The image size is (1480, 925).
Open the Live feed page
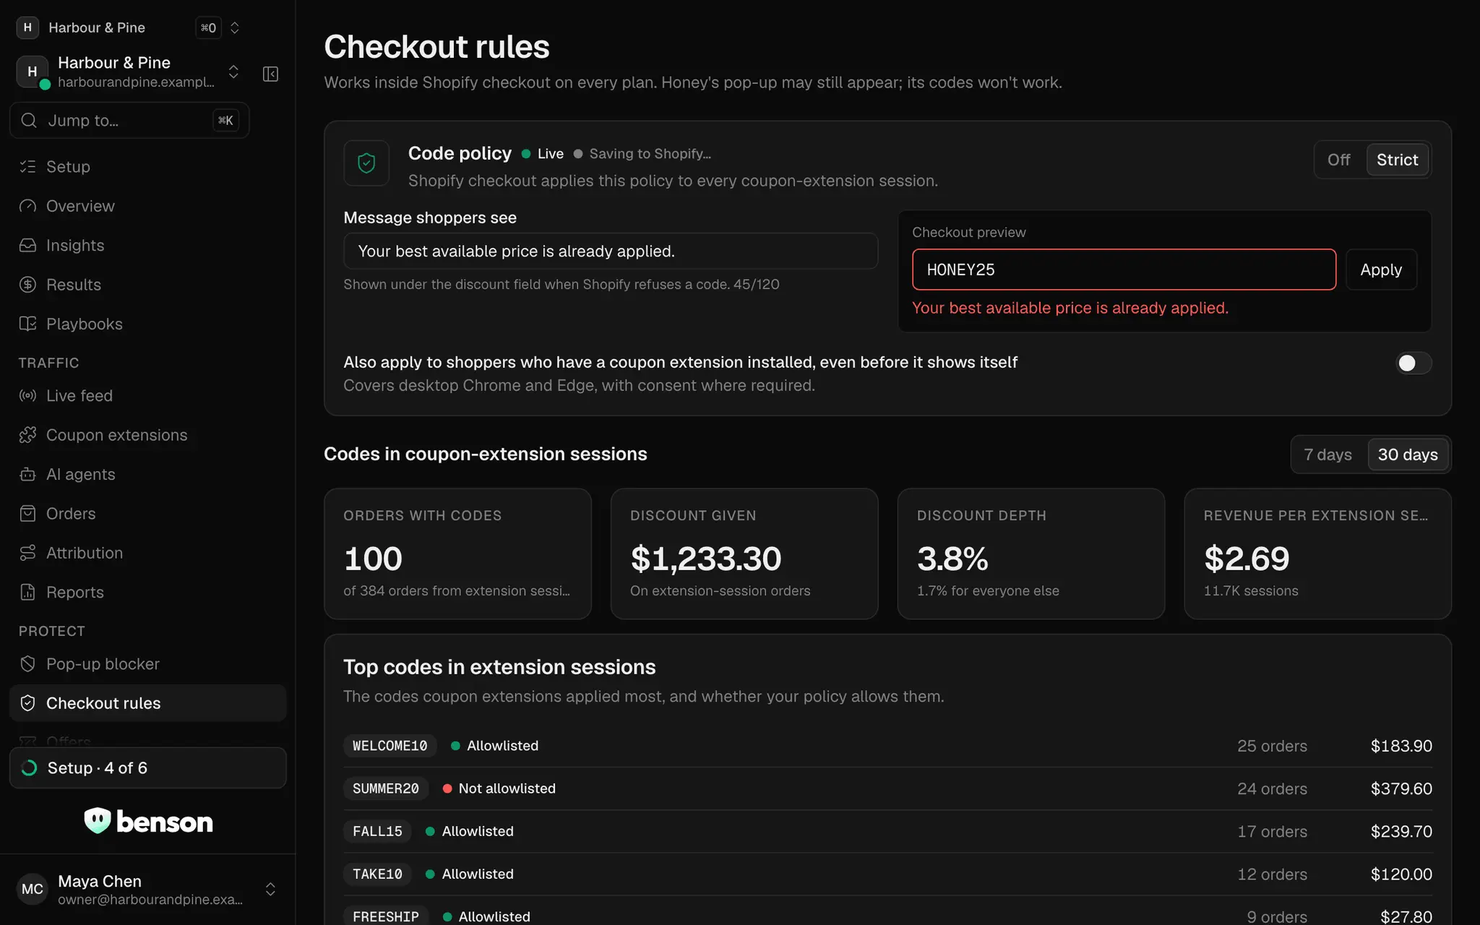(147, 396)
